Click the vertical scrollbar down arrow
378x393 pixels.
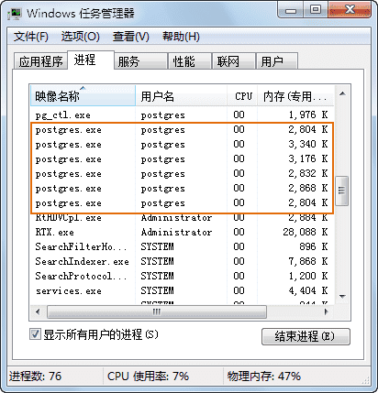[342, 296]
